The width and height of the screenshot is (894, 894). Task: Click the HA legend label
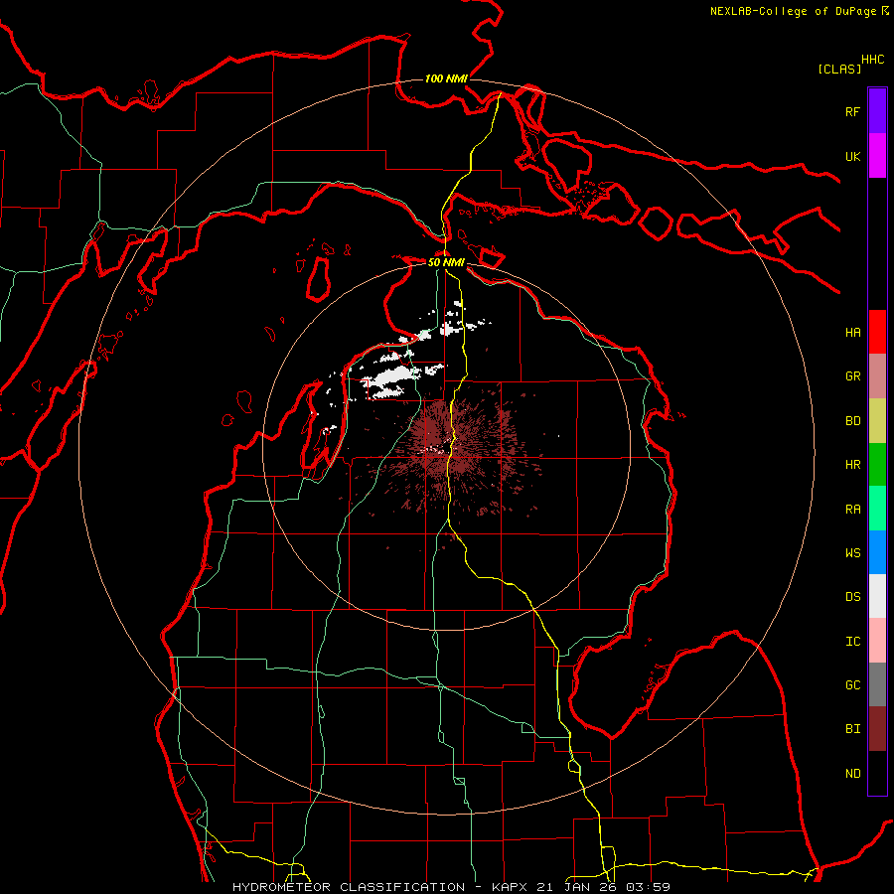(x=852, y=332)
